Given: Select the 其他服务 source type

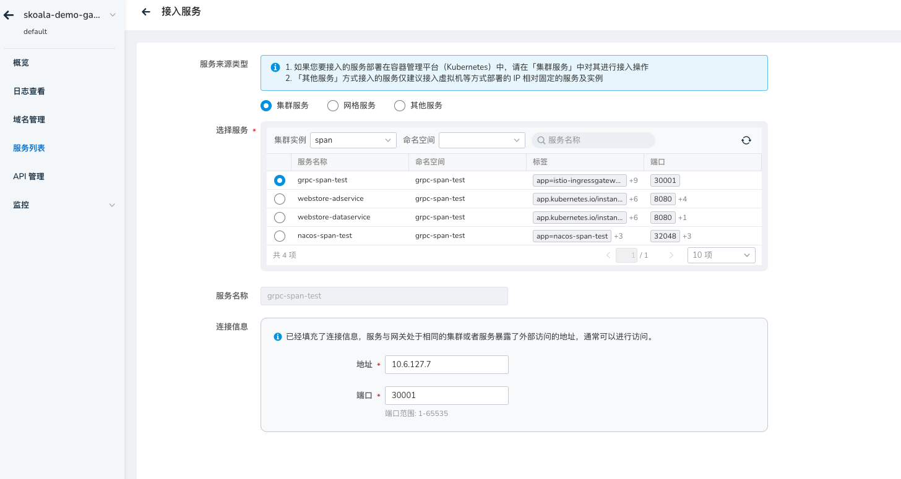Looking at the screenshot, I should tap(400, 106).
